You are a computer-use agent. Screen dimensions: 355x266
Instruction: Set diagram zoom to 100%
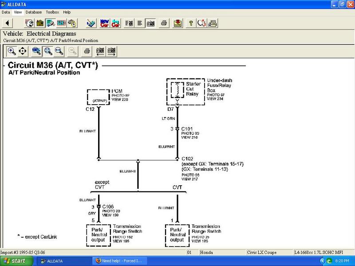click(36, 51)
